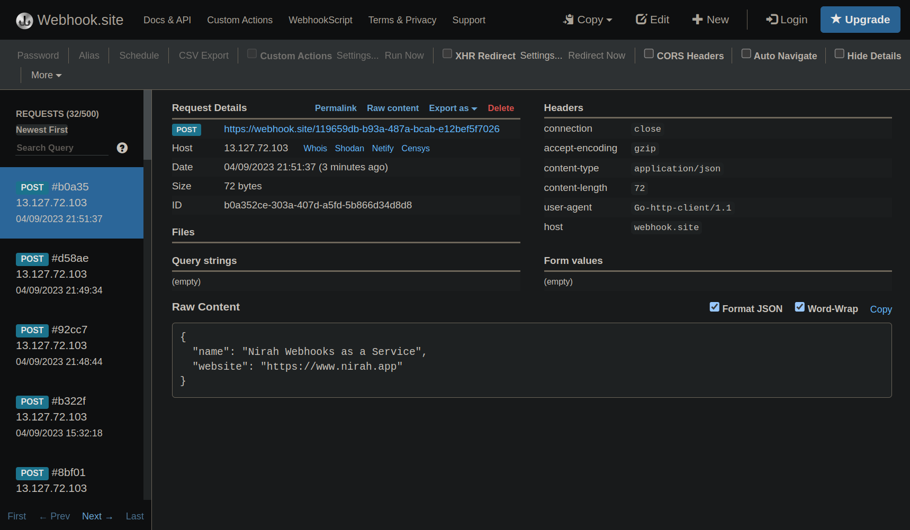The height and width of the screenshot is (530, 910).
Task: Switch to the Schedule tab
Action: (x=139, y=55)
